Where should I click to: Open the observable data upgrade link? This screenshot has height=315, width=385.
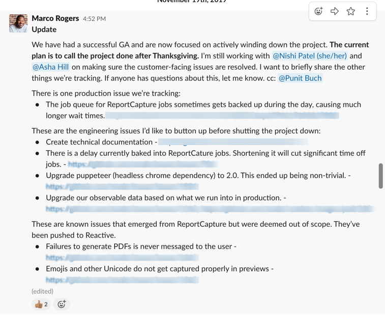tap(210, 209)
